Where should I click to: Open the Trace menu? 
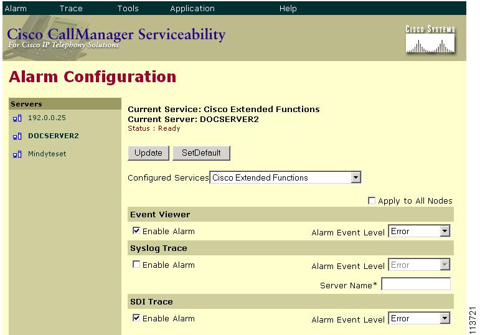(x=71, y=8)
